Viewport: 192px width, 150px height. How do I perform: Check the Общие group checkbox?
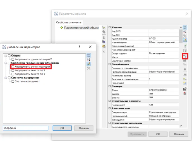pyautogui.click(x=9, y=56)
